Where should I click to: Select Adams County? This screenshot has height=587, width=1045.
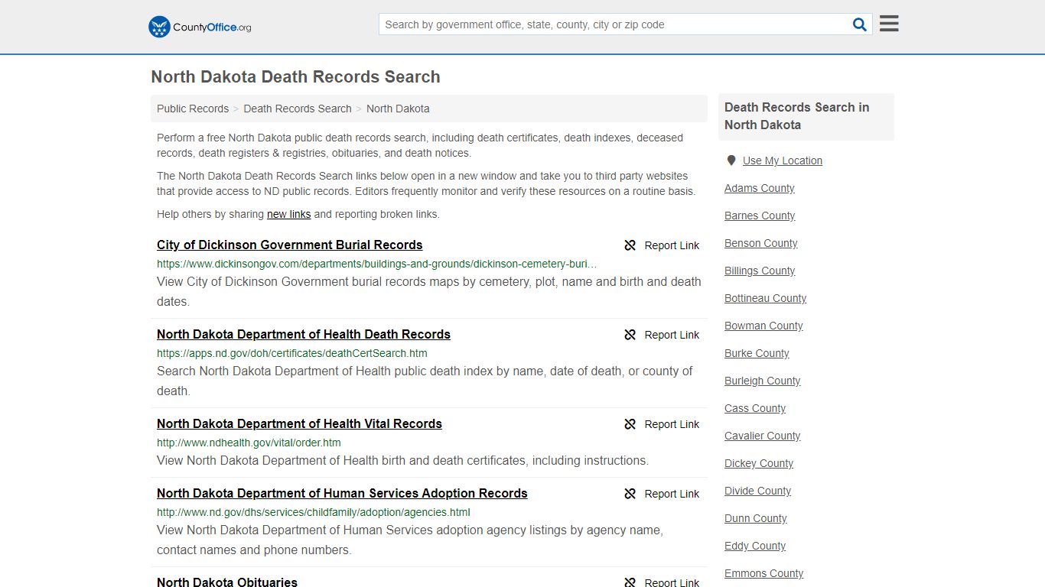[x=760, y=188]
